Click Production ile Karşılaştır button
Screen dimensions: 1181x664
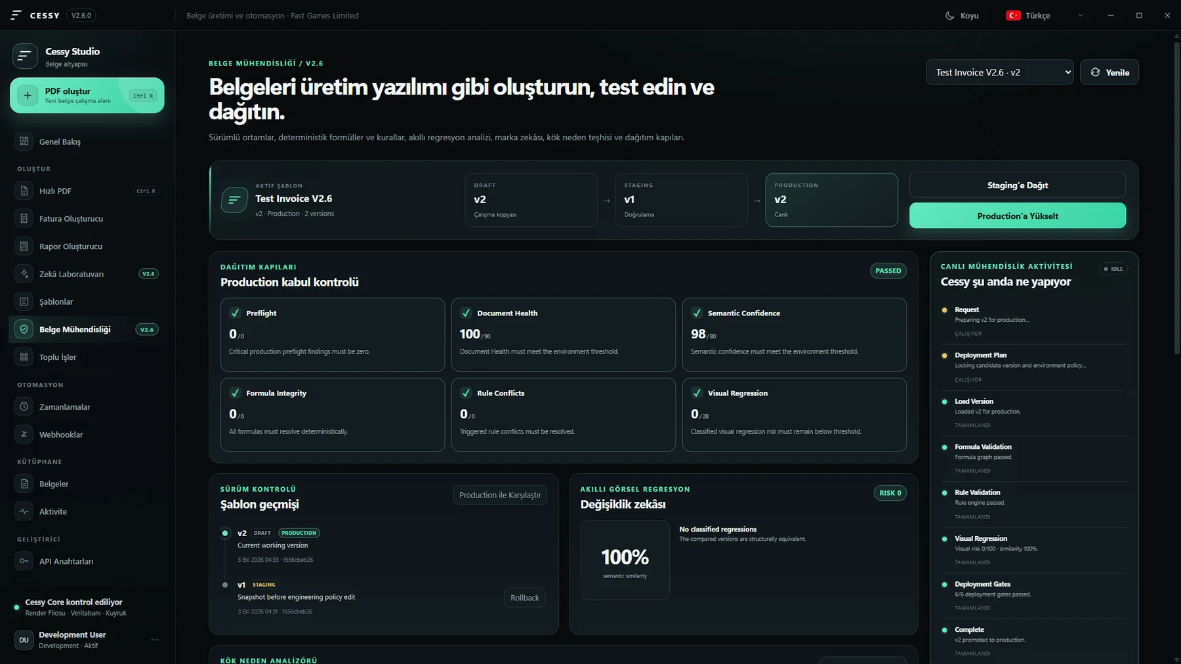point(500,495)
